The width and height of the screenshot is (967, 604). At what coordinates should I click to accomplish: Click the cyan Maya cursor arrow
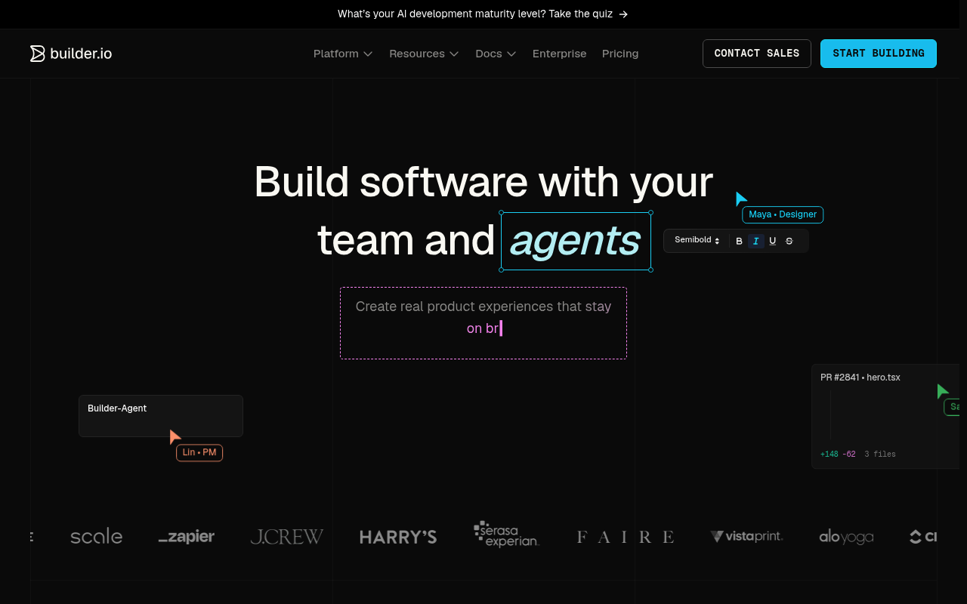pos(741,199)
